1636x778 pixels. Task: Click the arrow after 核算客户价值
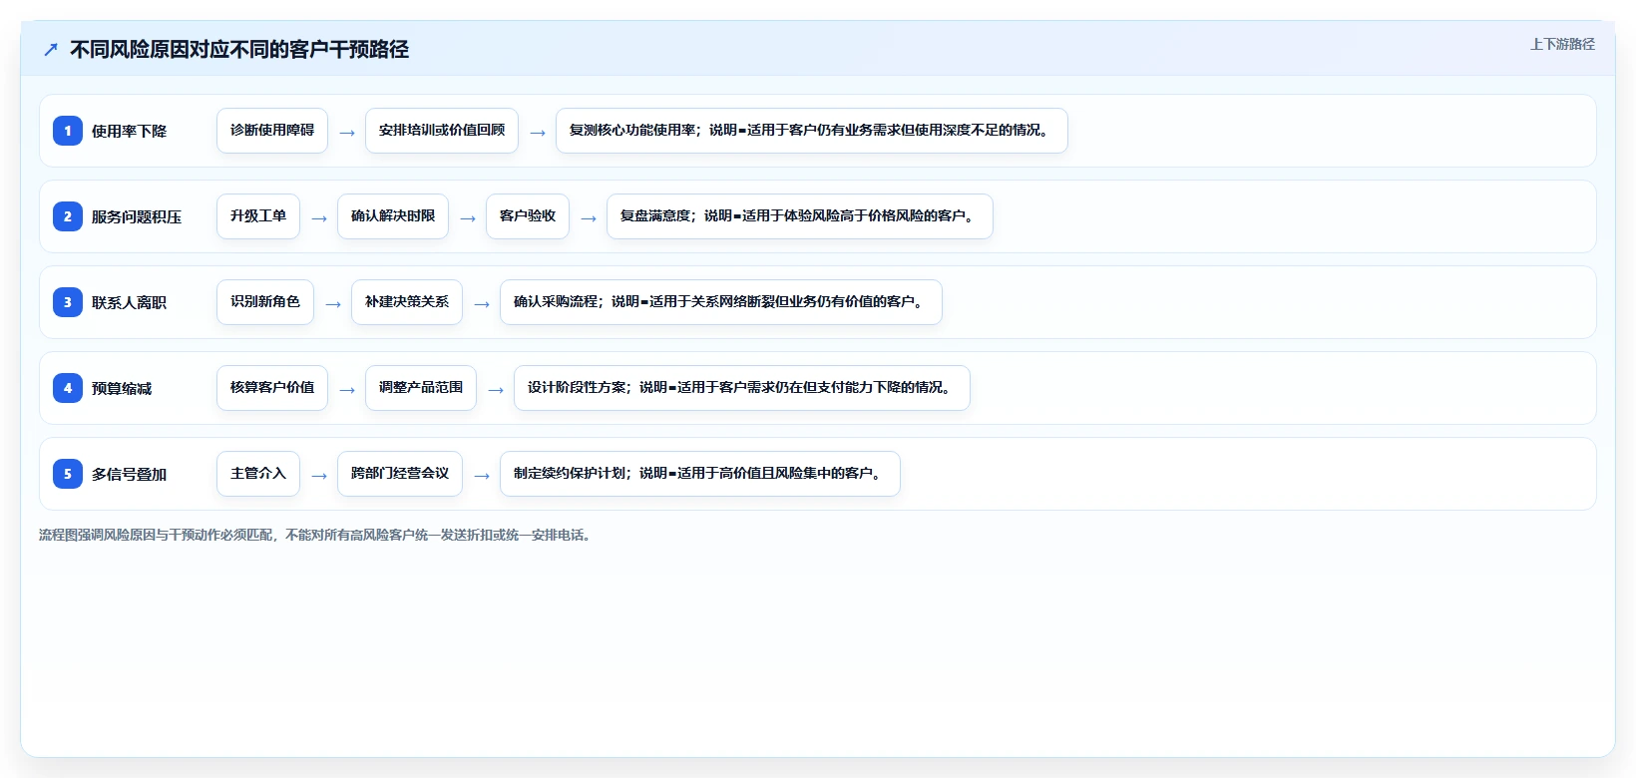[347, 390]
